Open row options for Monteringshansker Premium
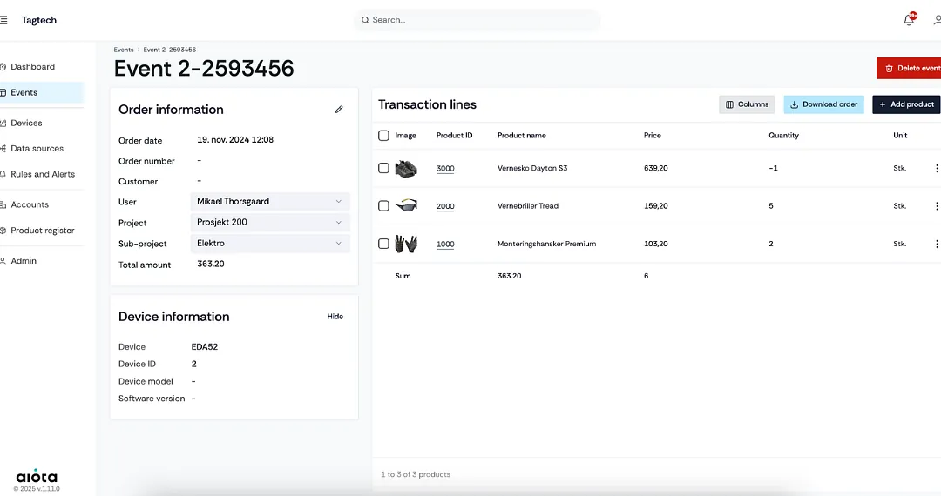This screenshot has height=496, width=941. click(x=937, y=245)
